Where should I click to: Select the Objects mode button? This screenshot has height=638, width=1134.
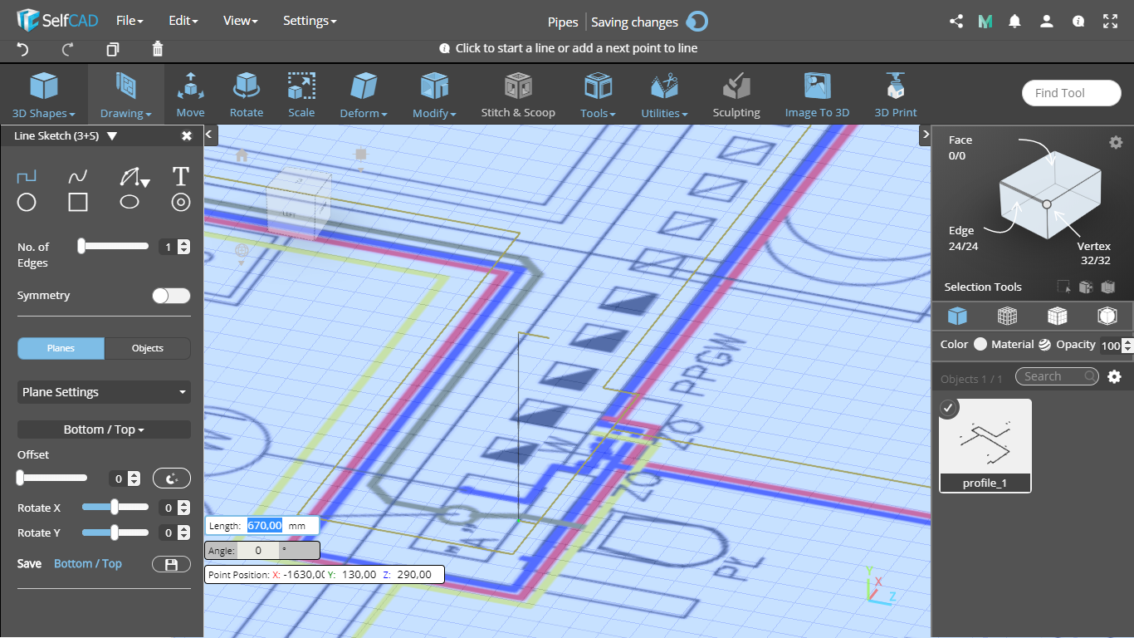(x=148, y=348)
